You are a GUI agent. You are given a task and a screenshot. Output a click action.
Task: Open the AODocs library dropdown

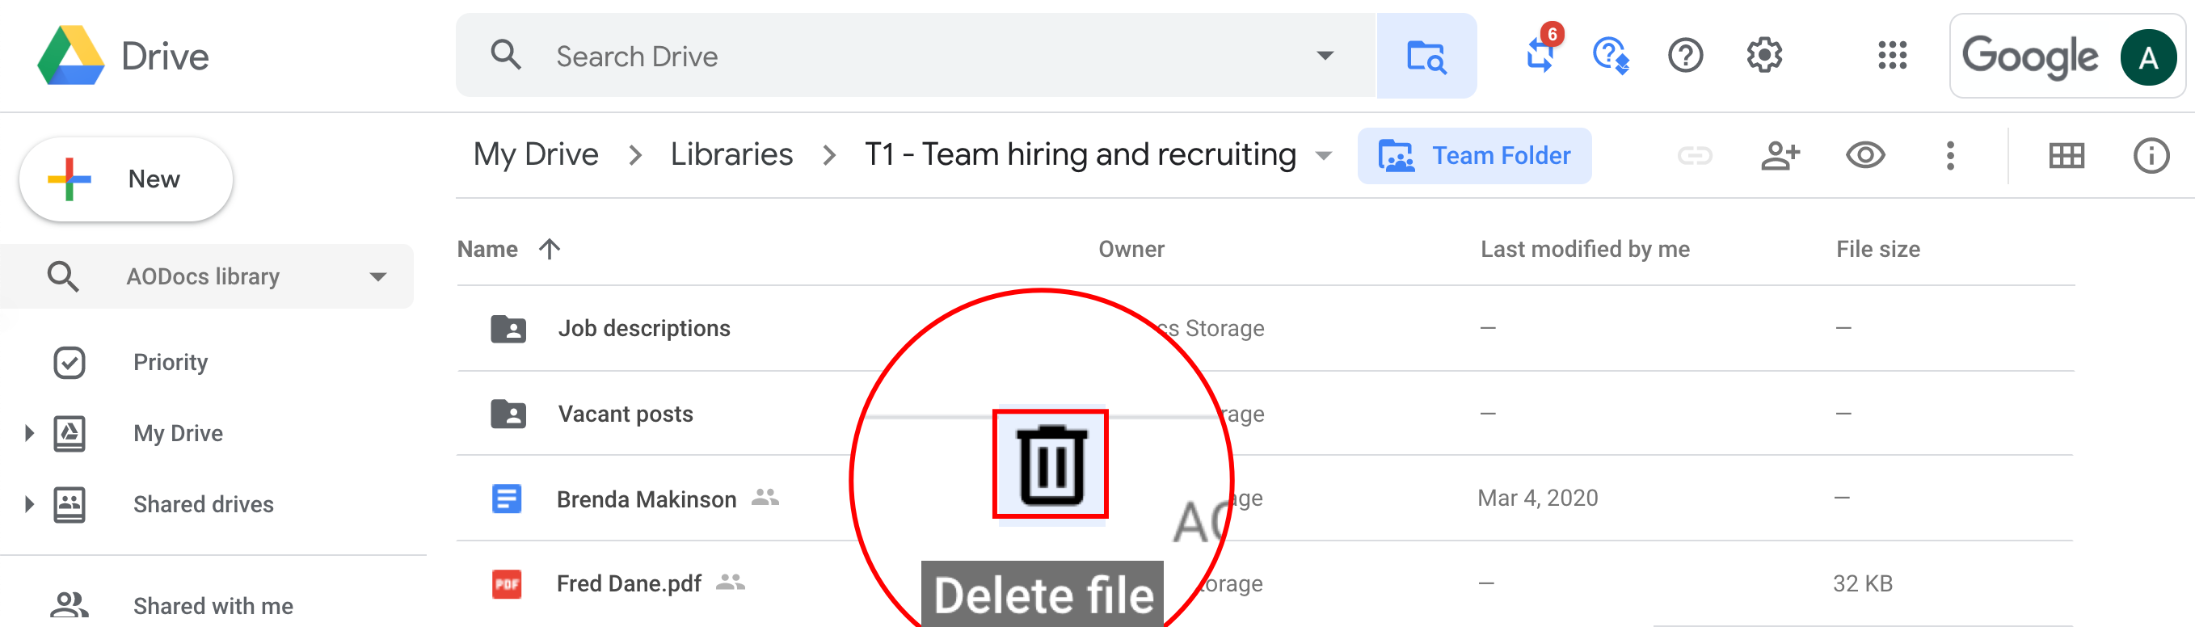(x=377, y=276)
